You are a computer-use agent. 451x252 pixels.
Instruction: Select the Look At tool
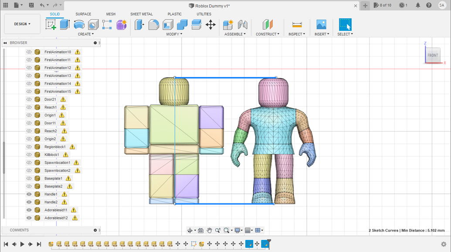tap(201, 230)
